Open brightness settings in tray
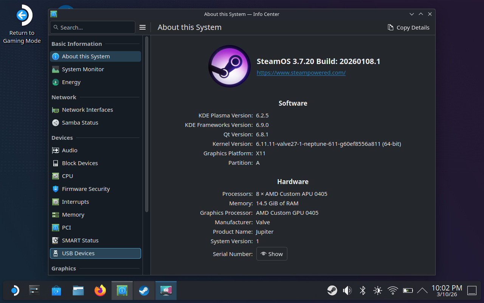Screen dimensions: 484x303 (377, 291)
